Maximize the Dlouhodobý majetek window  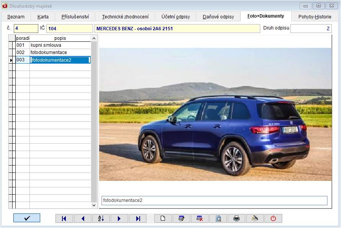[x=318, y=6]
